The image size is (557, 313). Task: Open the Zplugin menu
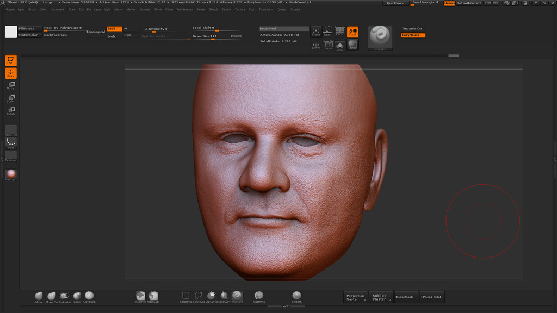[x=282, y=10]
